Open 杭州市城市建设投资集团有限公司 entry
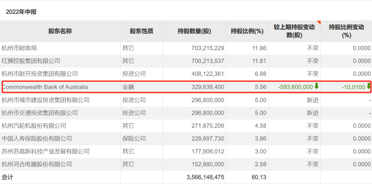 tap(46, 100)
